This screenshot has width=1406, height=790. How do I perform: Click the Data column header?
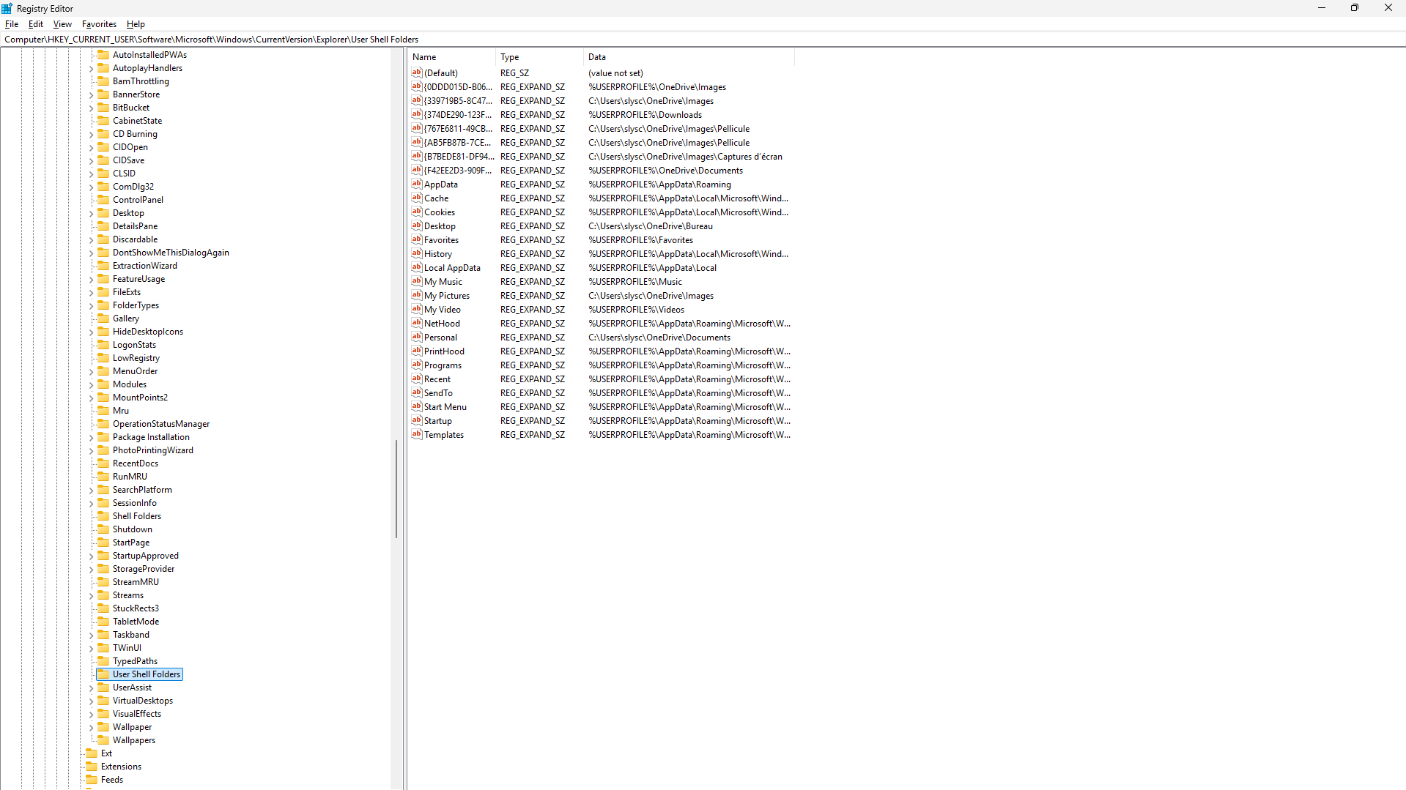pyautogui.click(x=689, y=57)
